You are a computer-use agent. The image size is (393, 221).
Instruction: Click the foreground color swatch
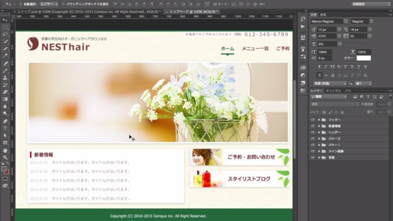point(4,169)
